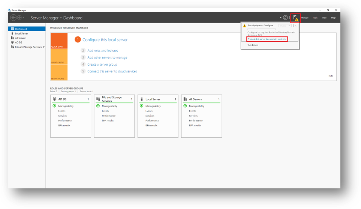Click File and Storage Services tile header icon
The width and height of the screenshot is (361, 209).
[98, 99]
